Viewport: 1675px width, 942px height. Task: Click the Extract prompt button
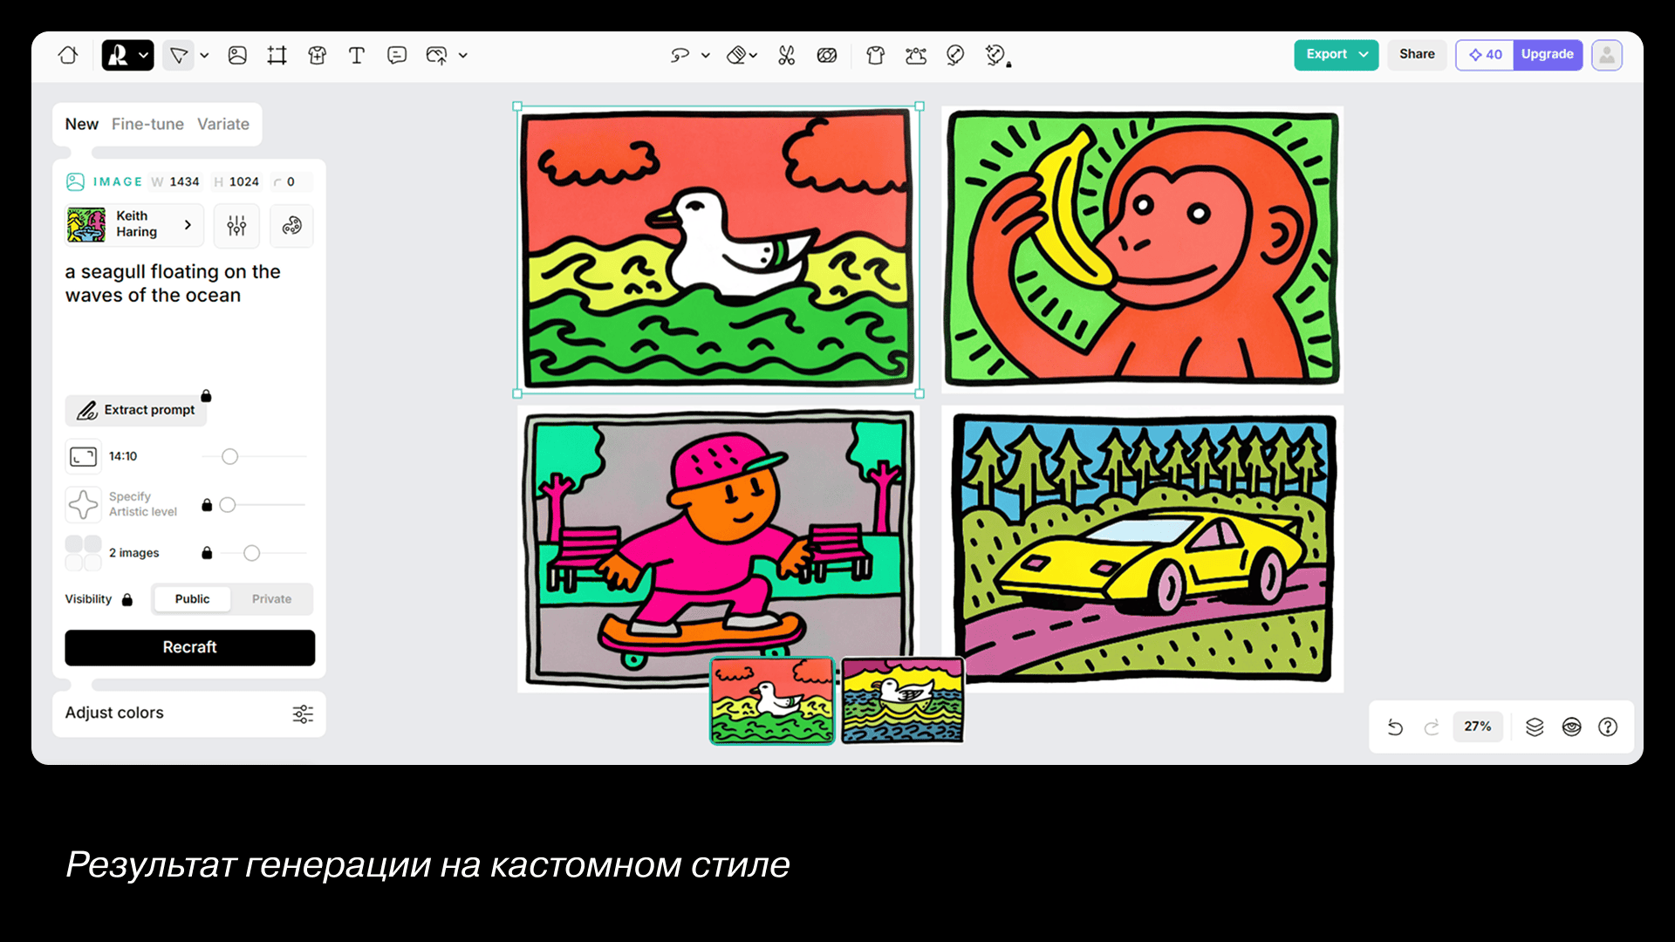tap(136, 410)
